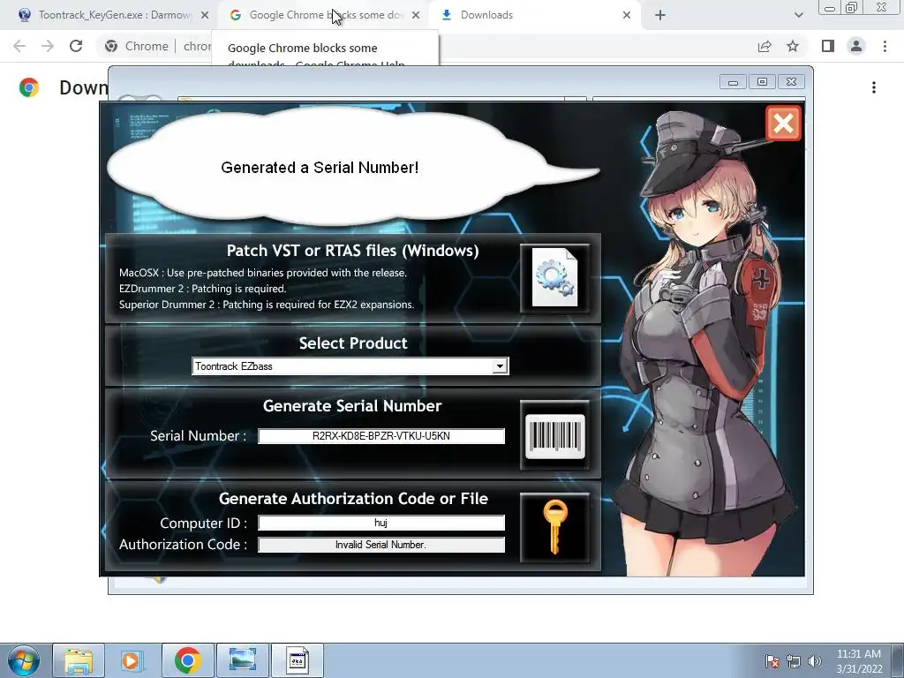Maximize the grey keygen host window
904x678 pixels.
pos(762,82)
